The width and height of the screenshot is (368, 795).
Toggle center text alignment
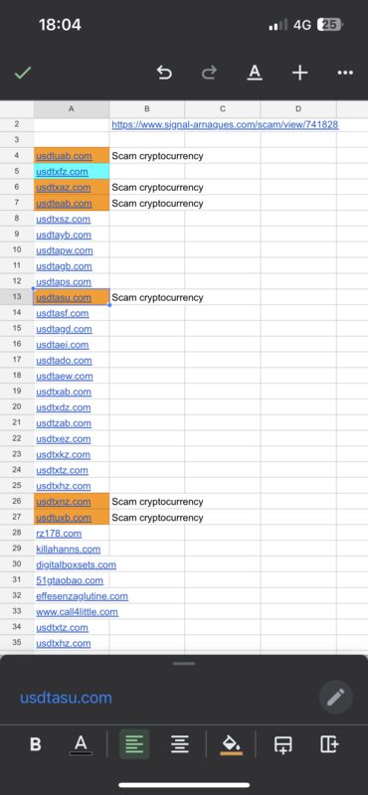click(180, 744)
